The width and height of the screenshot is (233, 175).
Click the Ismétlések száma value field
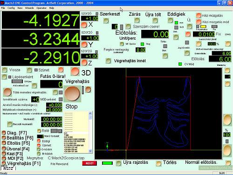click(x=35, y=99)
